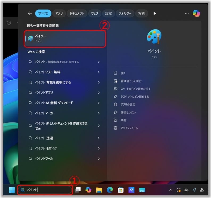
Task: Click the sync update tray icon
Action: pyautogui.click(x=179, y=190)
